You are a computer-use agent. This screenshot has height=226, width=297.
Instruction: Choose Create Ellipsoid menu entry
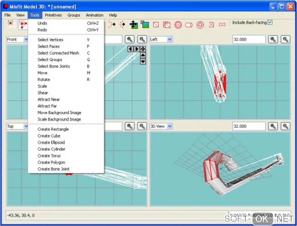(66, 143)
